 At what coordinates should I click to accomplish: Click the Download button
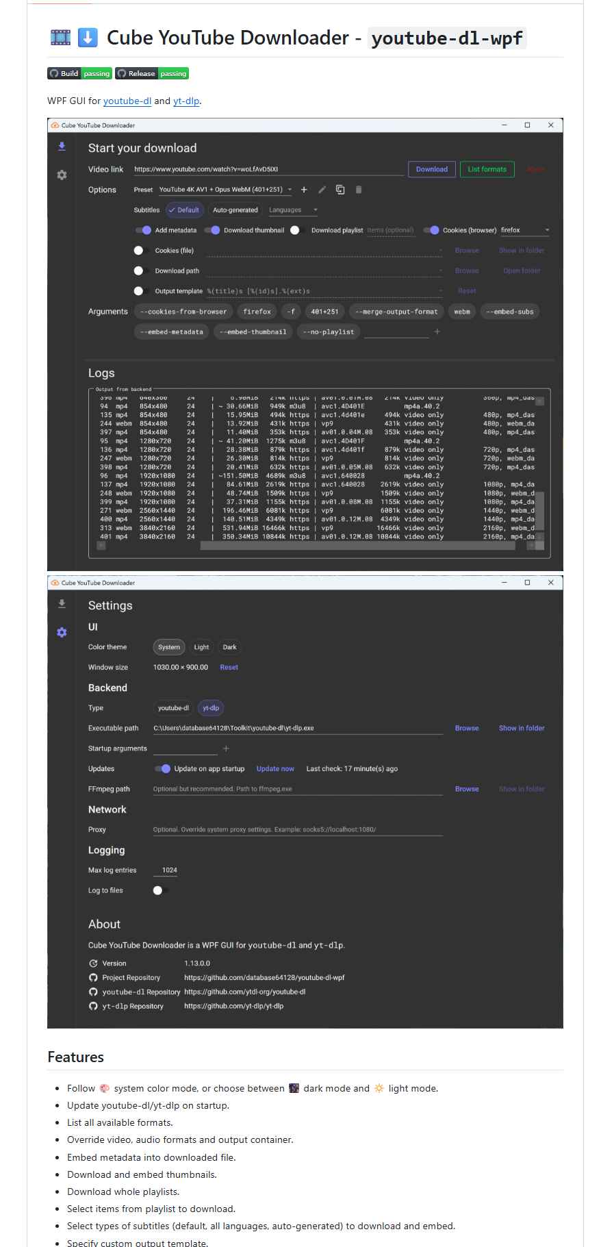(x=432, y=169)
